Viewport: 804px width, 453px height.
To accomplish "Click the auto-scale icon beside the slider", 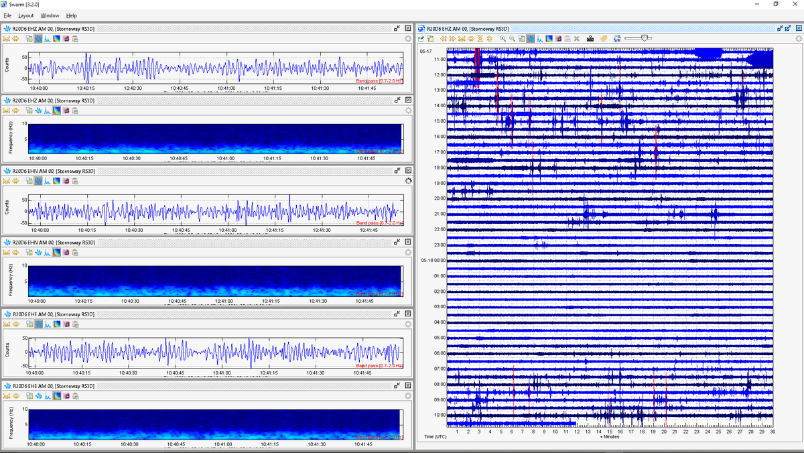I will [x=617, y=39].
